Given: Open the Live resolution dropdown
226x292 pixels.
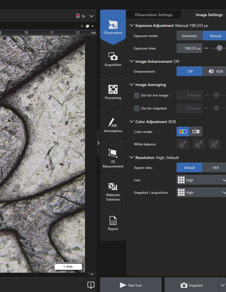Looking at the screenshot, I should 201,180.
